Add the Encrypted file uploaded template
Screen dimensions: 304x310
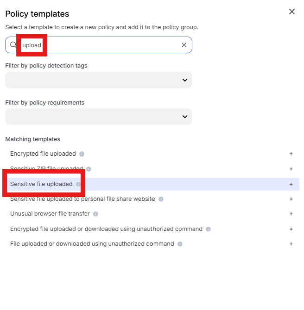(x=291, y=154)
